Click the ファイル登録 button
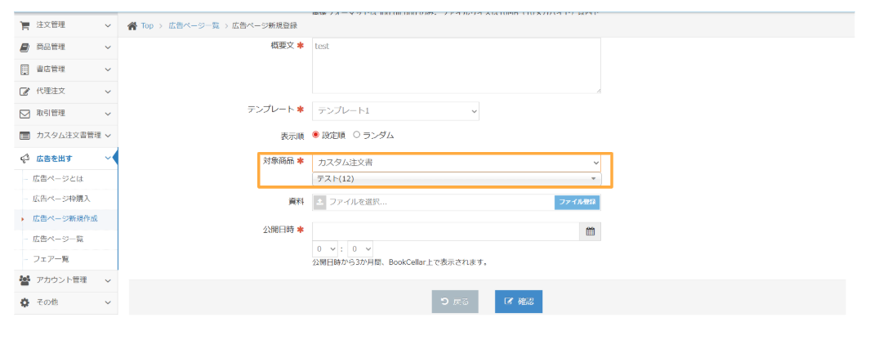Viewport: 874px width, 340px height. 577,203
